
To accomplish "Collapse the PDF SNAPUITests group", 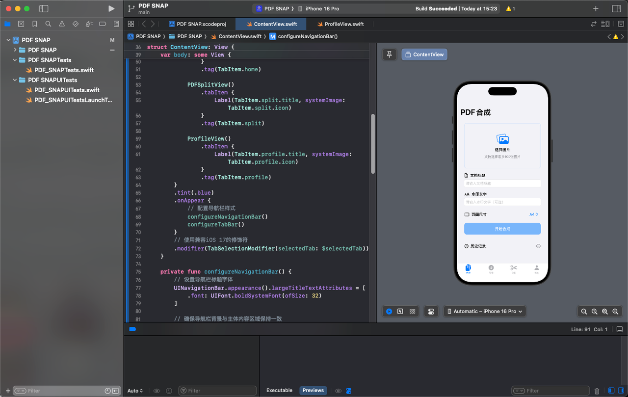I will (15, 80).
